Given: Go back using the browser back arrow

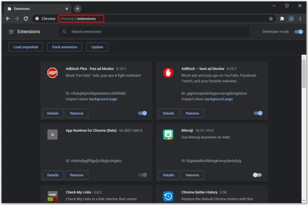Looking at the screenshot, I should [8, 18].
